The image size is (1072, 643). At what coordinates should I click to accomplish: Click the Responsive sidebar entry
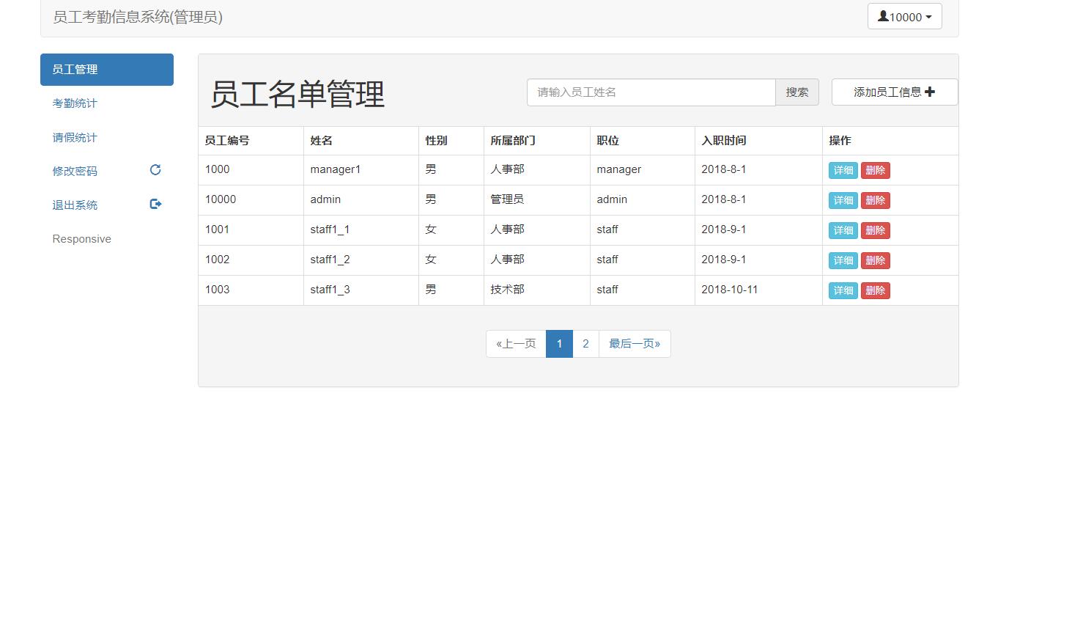[x=81, y=238]
